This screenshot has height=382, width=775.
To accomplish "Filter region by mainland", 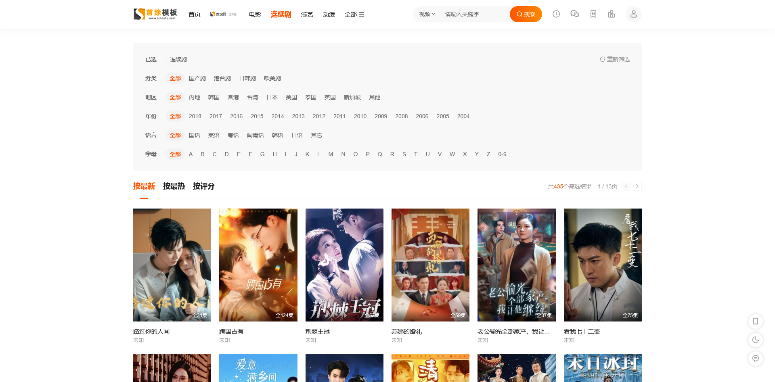I will point(195,97).
